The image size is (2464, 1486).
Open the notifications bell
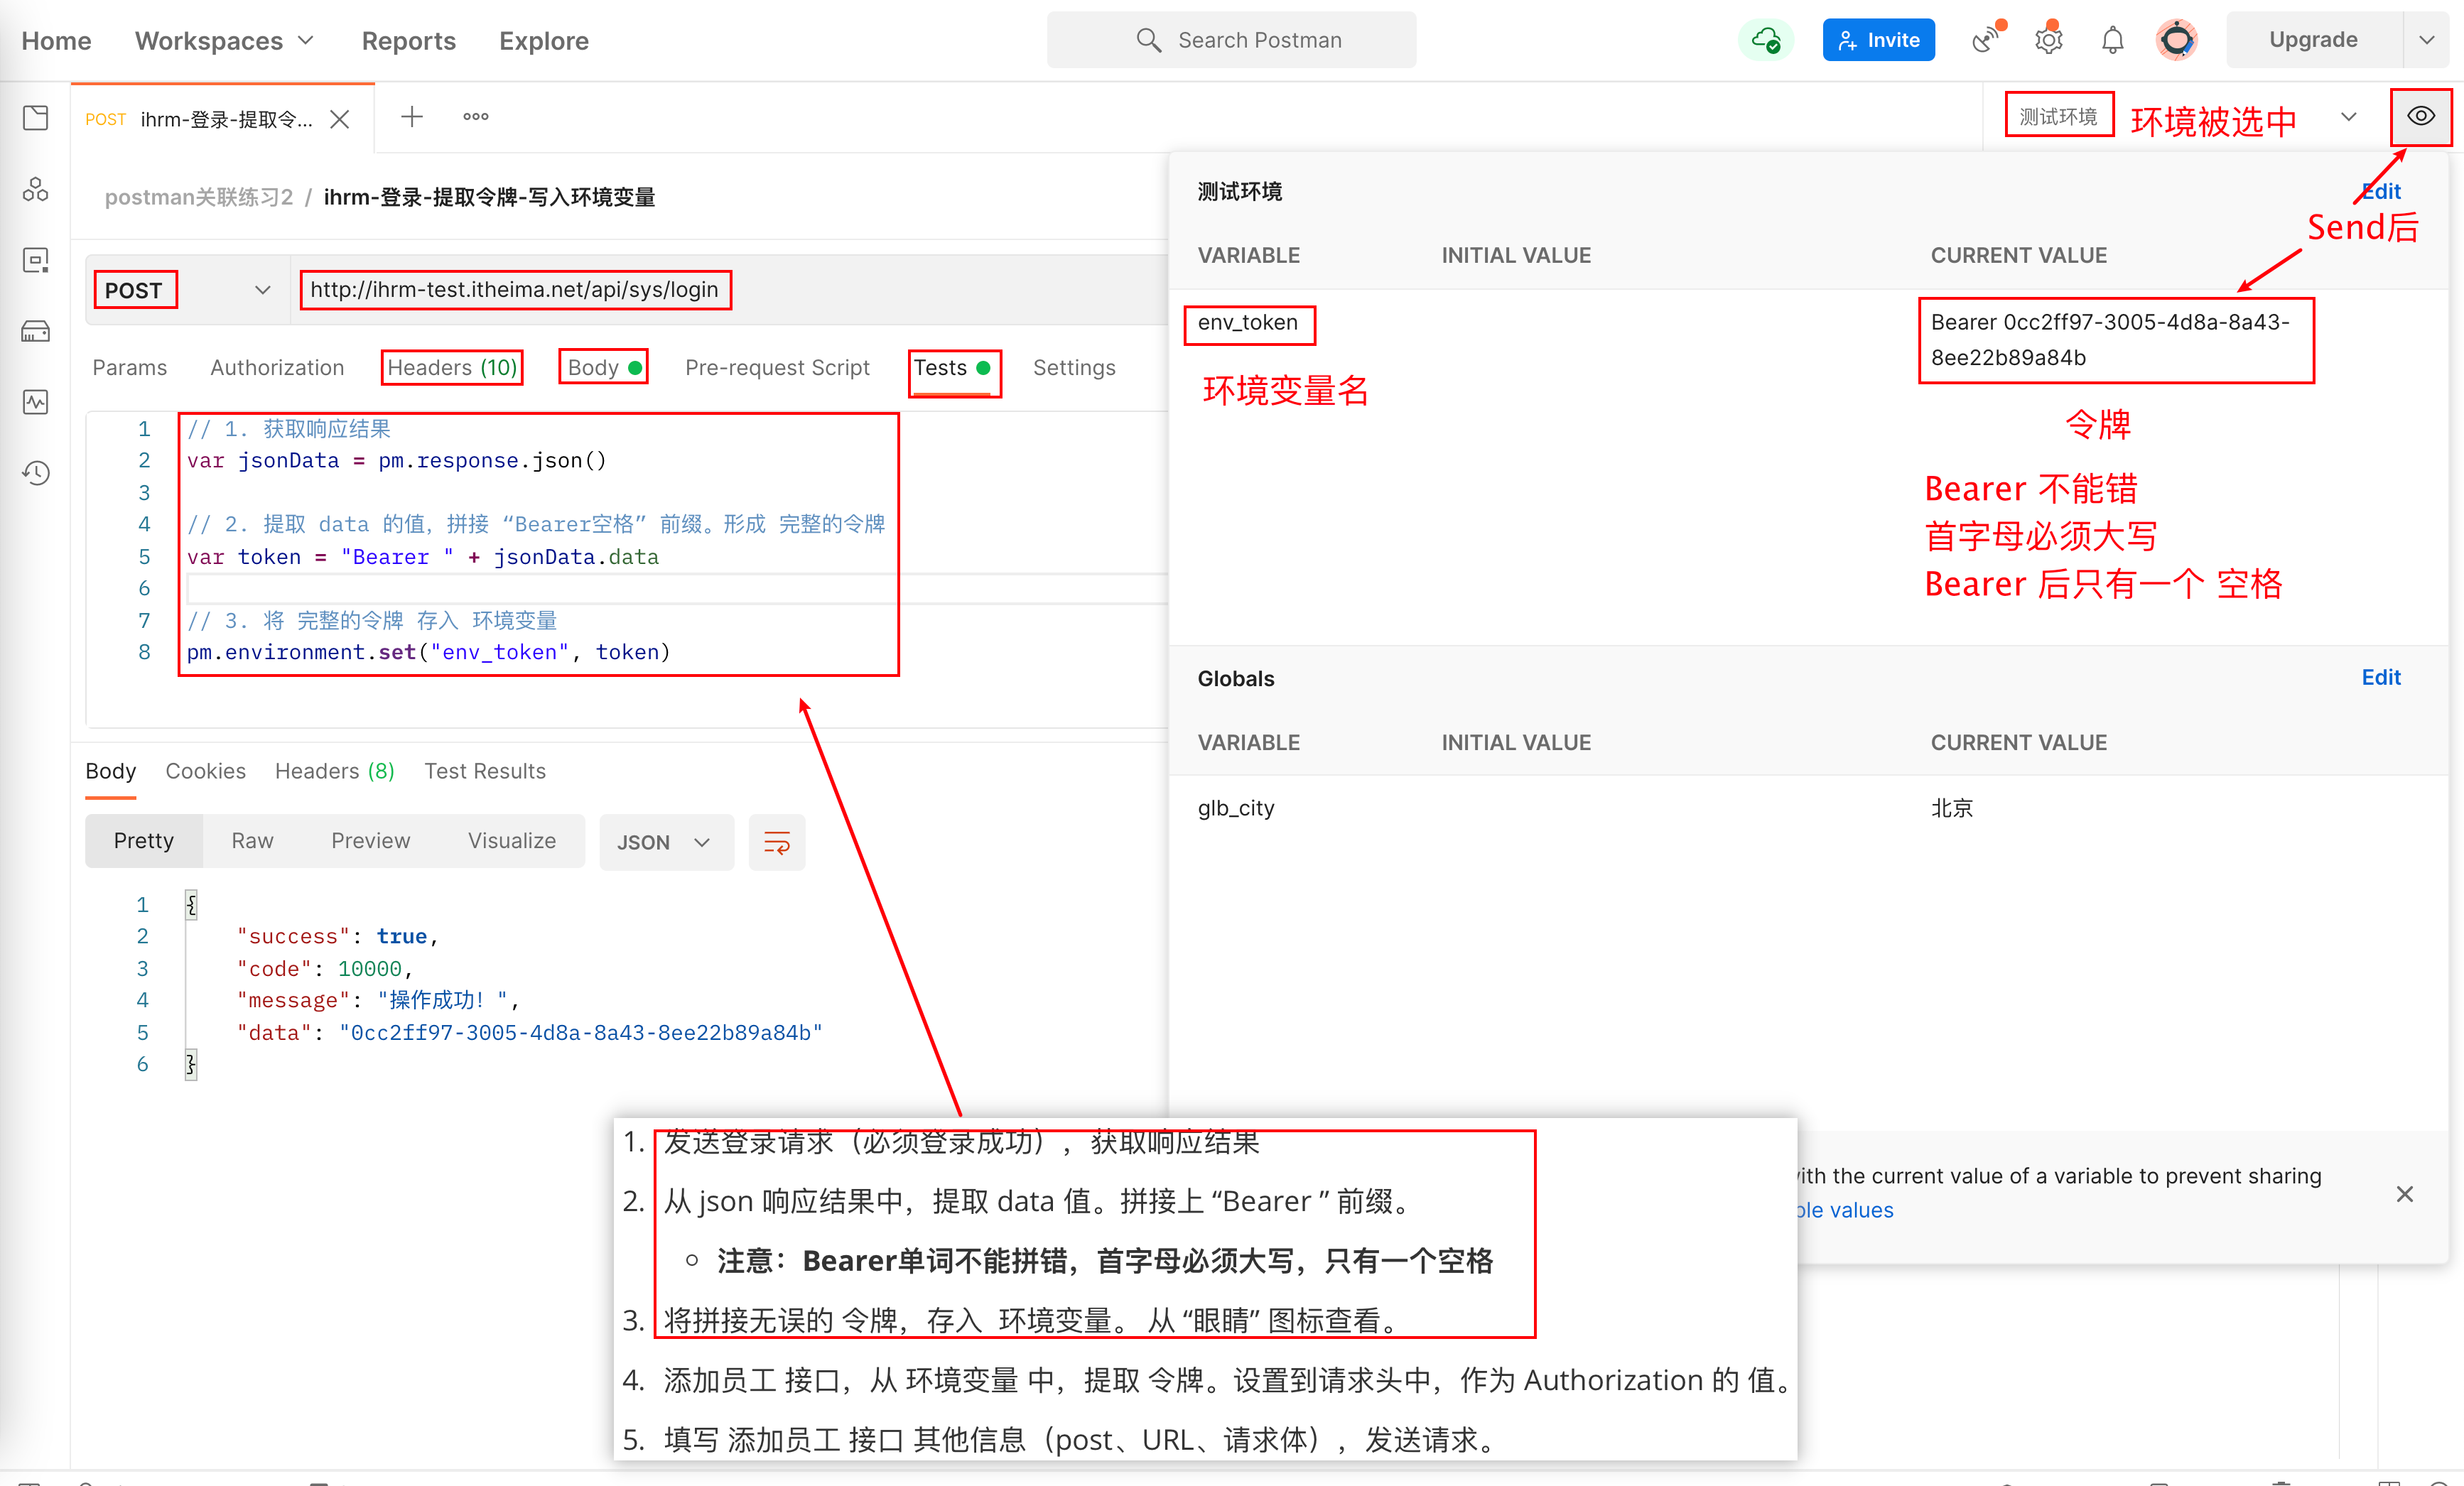[2113, 40]
